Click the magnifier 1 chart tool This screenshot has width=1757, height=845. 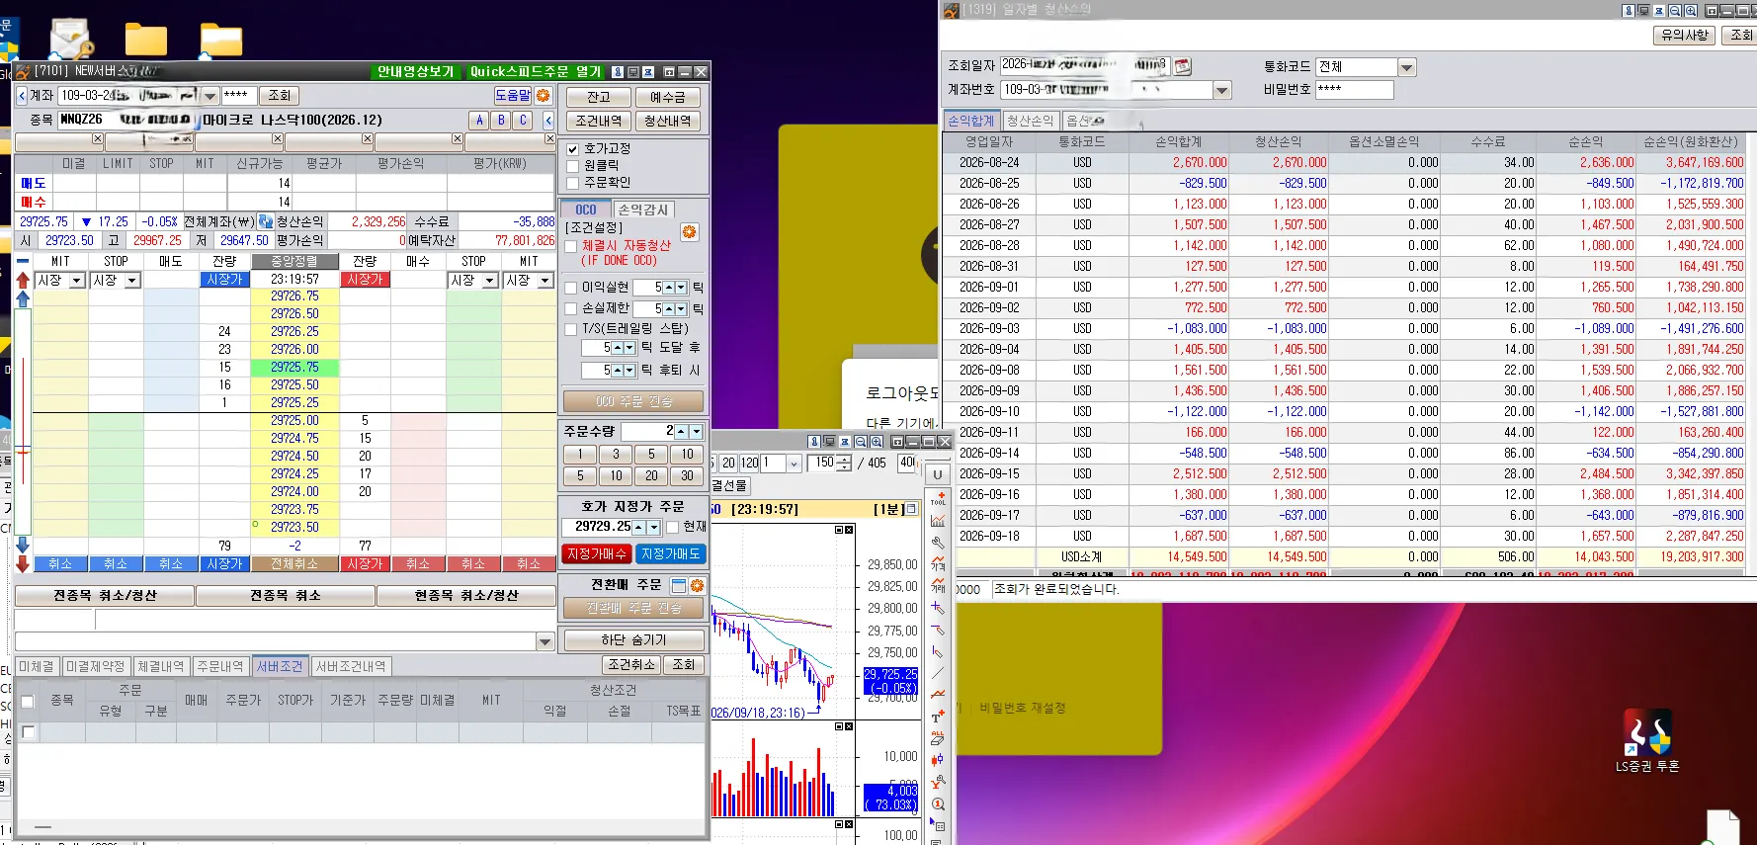[938, 803]
